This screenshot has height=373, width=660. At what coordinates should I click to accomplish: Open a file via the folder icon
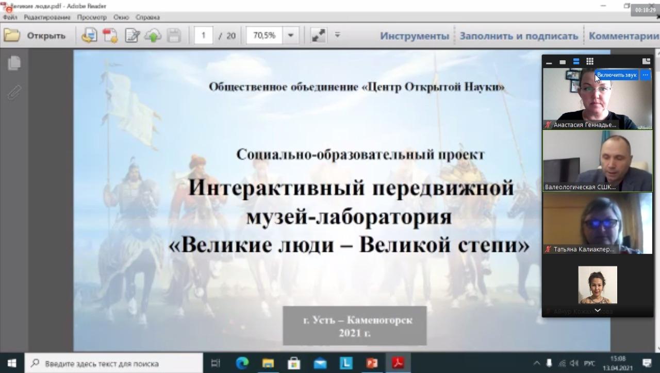11,36
